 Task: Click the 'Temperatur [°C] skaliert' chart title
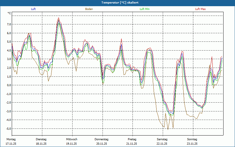coord(117,2)
